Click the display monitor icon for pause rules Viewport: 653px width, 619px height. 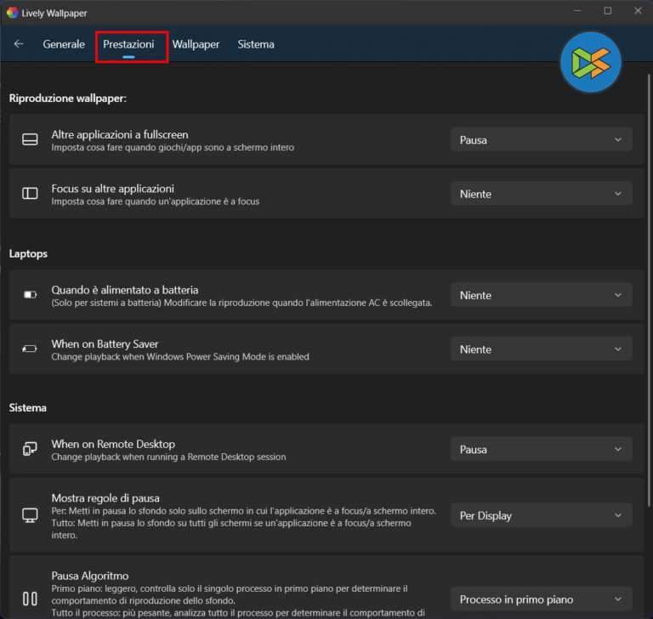coord(30,515)
